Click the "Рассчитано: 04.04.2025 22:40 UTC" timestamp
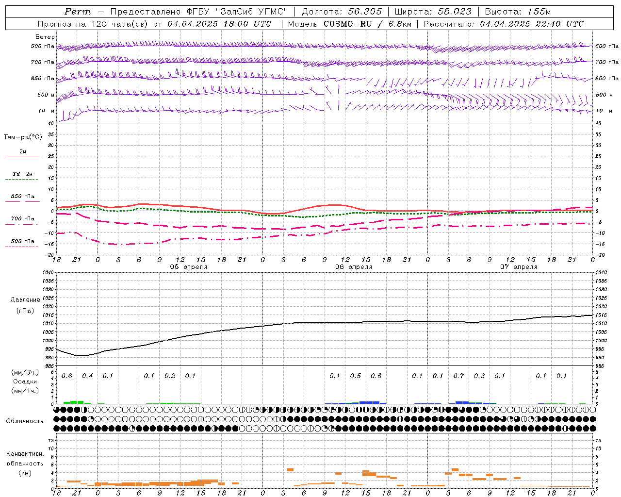 (504, 24)
